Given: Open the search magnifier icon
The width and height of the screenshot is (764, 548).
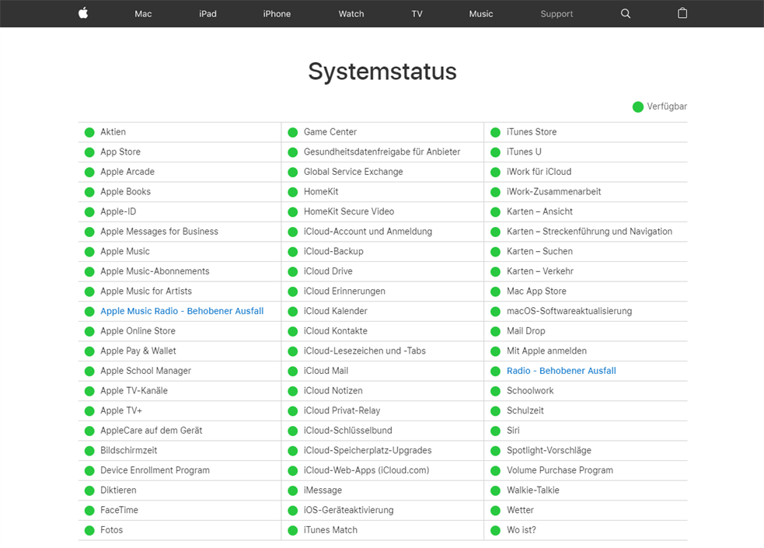Looking at the screenshot, I should tap(626, 13).
